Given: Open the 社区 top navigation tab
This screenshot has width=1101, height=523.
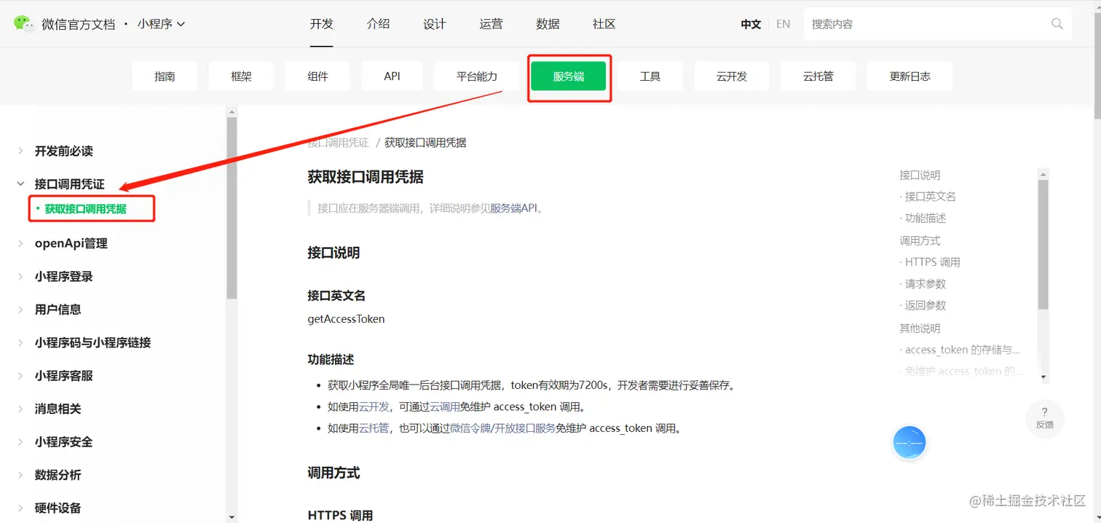Looking at the screenshot, I should coord(604,24).
